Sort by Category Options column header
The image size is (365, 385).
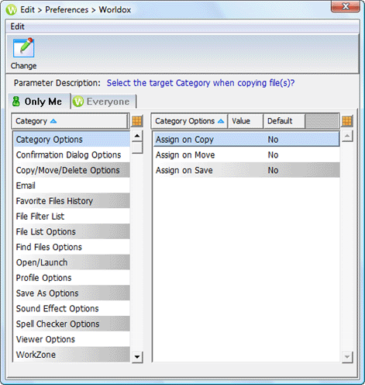[x=189, y=121]
